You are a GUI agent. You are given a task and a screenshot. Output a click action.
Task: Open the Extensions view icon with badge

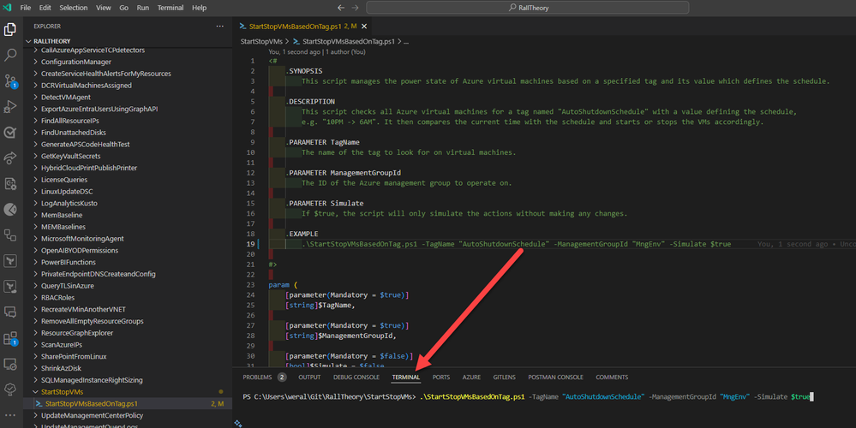pos(9,339)
